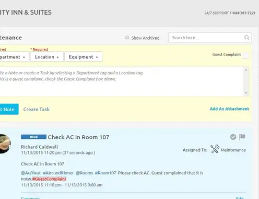
Task: Open the Department dropdown
Action: 14,57
